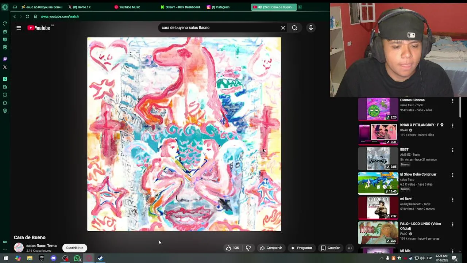
Task: Open the YouTube hamburger guide menu
Action: point(19,28)
